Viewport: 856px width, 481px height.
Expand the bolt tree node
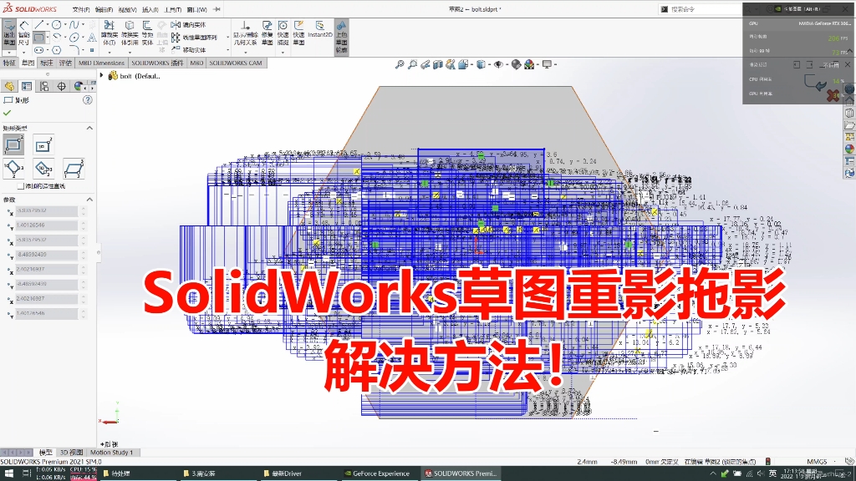101,76
